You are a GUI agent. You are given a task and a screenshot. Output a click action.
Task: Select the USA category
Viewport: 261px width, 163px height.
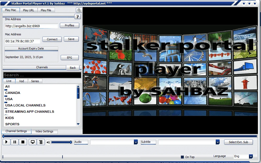coord(9,99)
